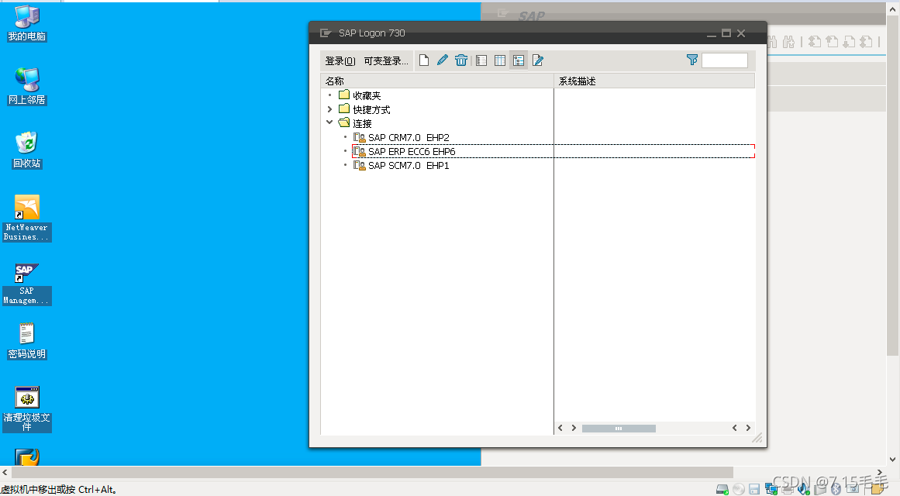This screenshot has height=496, width=900.
Task: Click the 系统描述 column header
Action: [x=654, y=81]
